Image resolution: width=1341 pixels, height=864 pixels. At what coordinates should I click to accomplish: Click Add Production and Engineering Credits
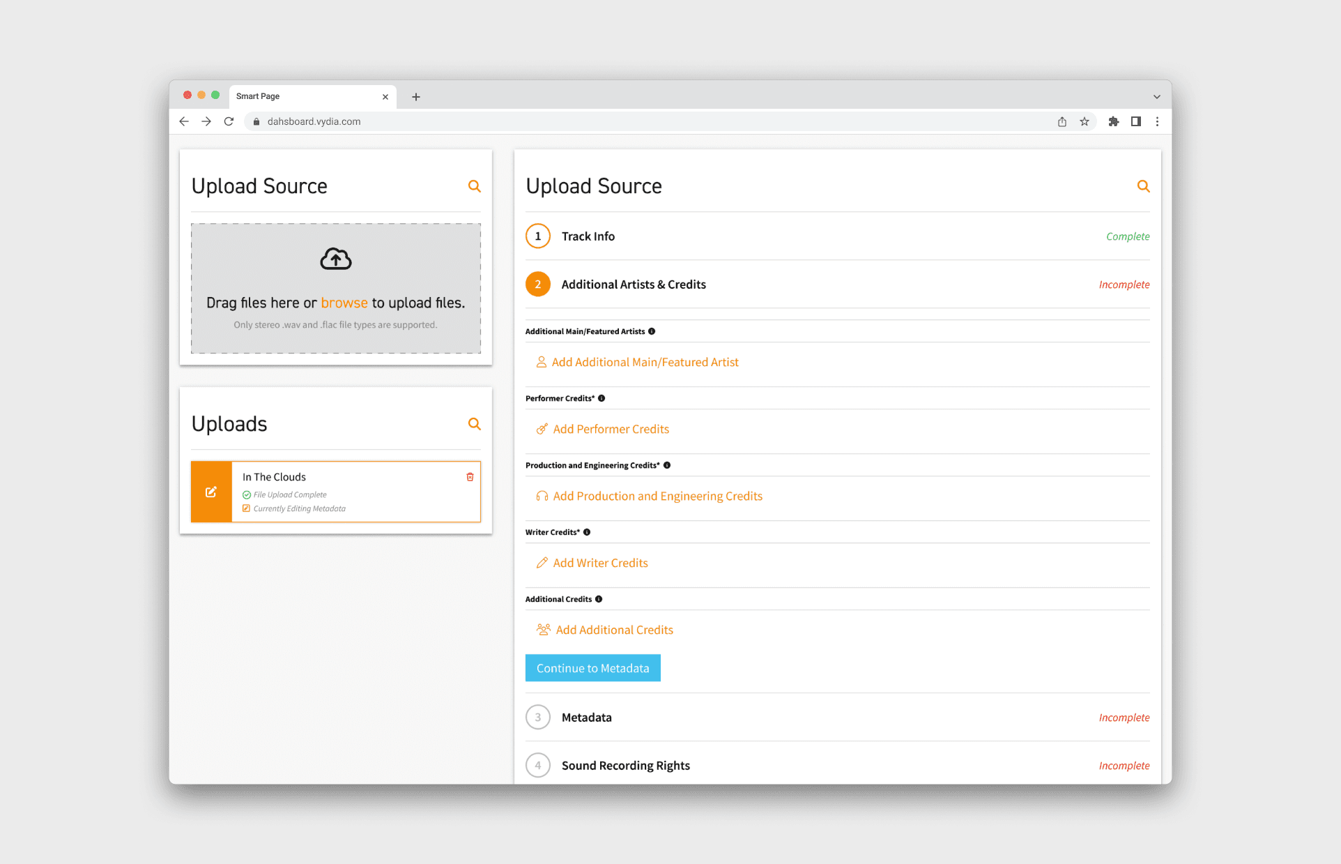657,496
